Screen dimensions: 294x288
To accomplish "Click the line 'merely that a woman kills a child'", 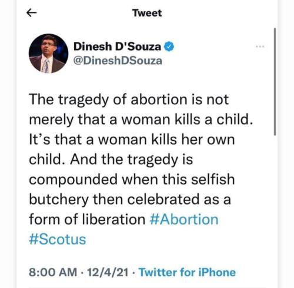I will [x=141, y=120].
